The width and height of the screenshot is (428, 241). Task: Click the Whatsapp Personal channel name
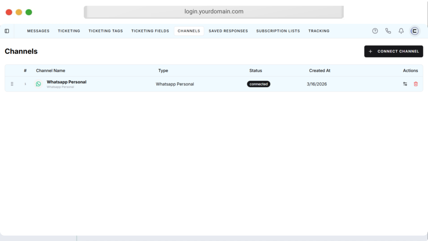point(66,82)
